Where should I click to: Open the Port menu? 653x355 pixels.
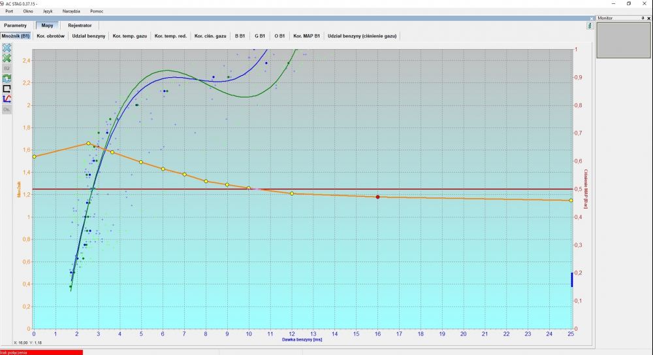pos(8,11)
